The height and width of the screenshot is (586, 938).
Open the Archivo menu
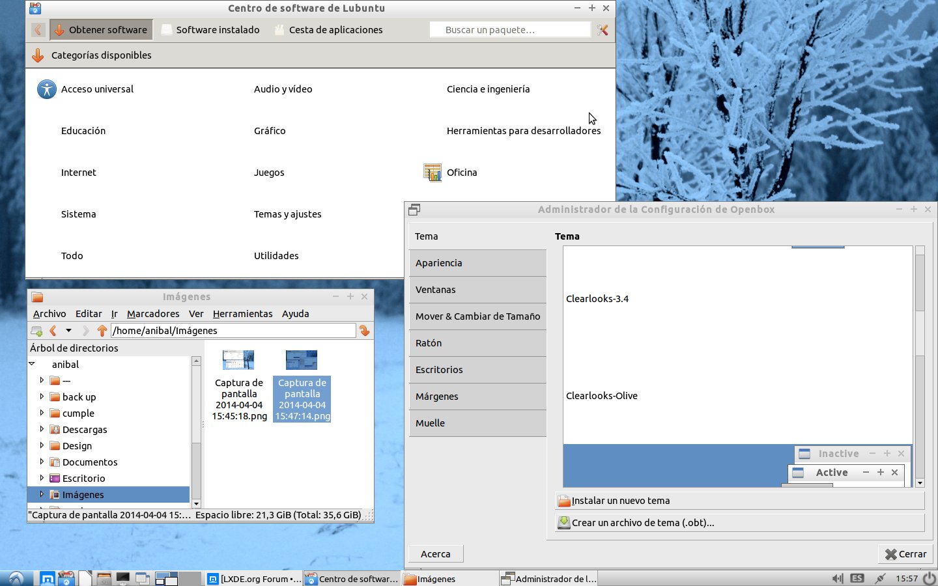pos(50,314)
